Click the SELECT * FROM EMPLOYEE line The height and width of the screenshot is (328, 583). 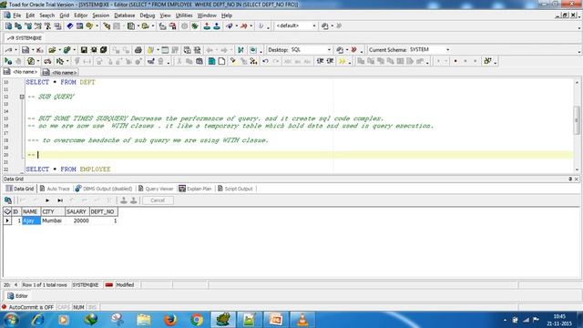pos(68,169)
